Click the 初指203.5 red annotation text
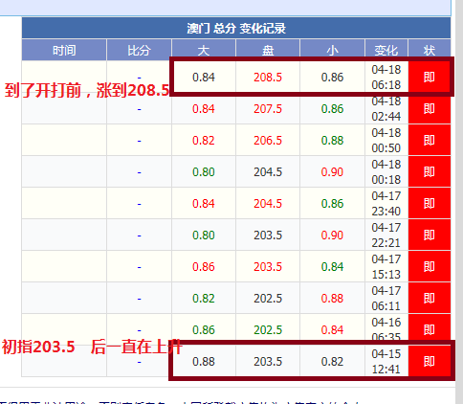This screenshot has width=463, height=404. pos(38,347)
